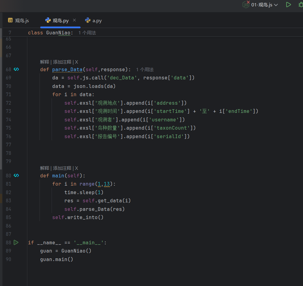Click the sticky class GuanNiao header line
The height and width of the screenshot is (286, 303).
(153, 33)
